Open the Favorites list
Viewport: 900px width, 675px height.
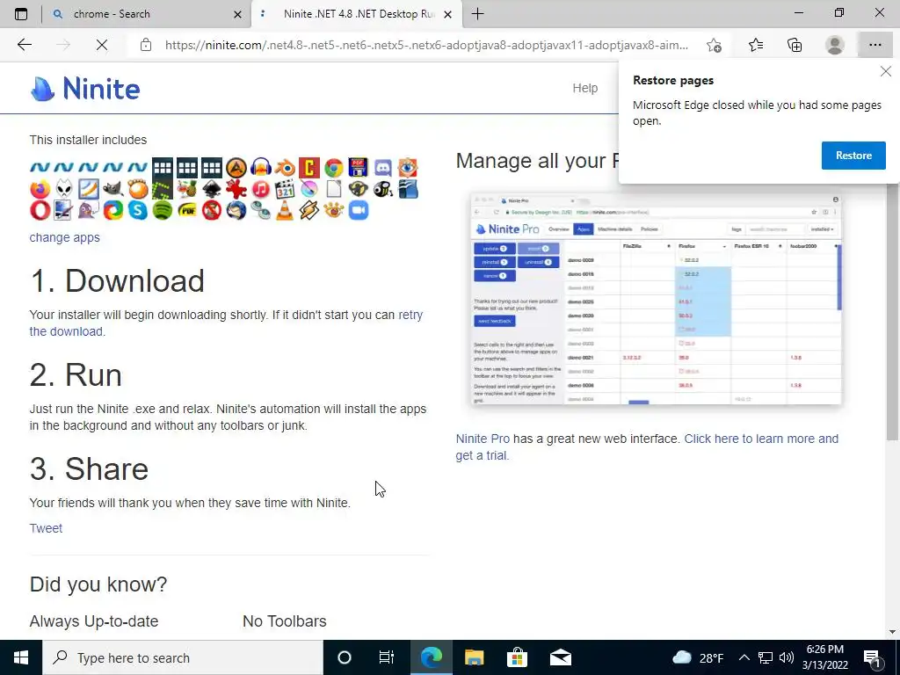tap(756, 45)
